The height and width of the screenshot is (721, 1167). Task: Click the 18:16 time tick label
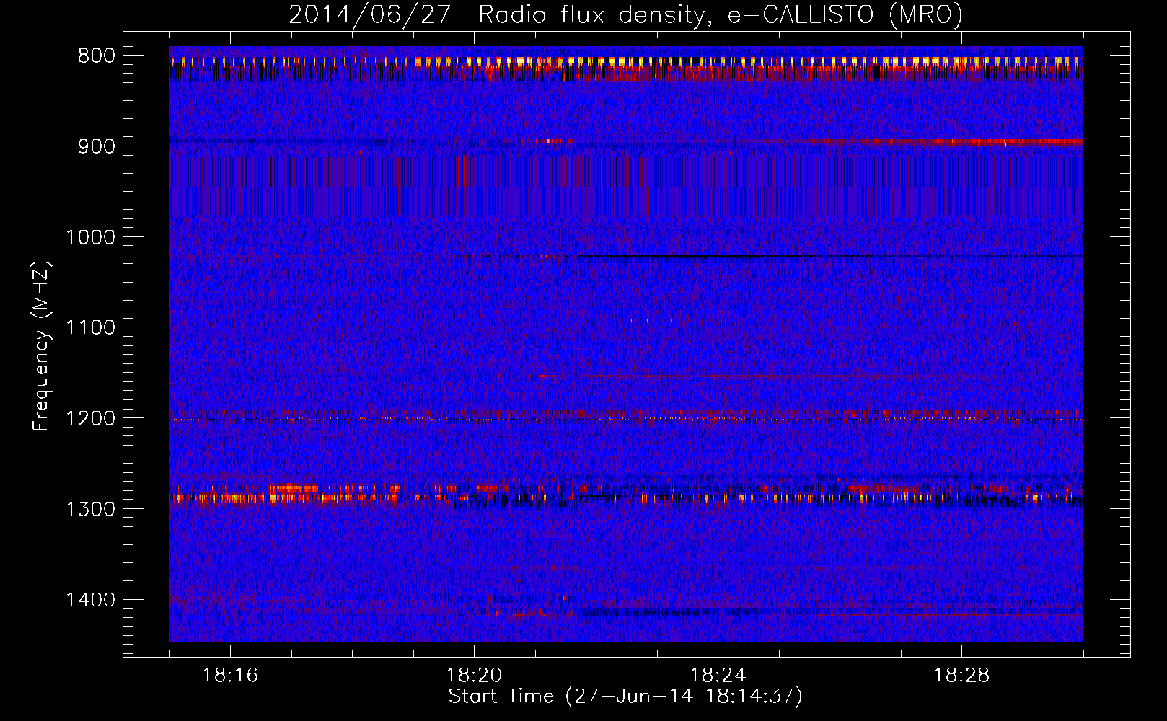(x=231, y=676)
